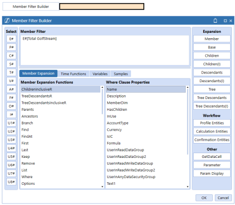Click the GetDataCell button

[212, 157]
